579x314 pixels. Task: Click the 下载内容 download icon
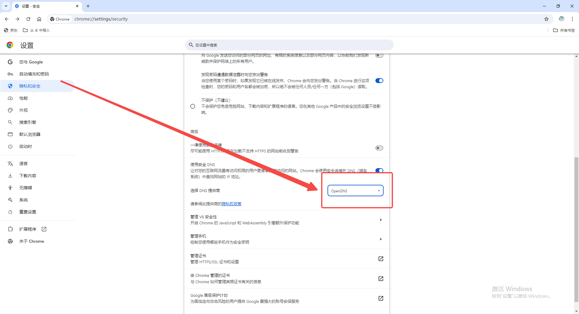10,176
